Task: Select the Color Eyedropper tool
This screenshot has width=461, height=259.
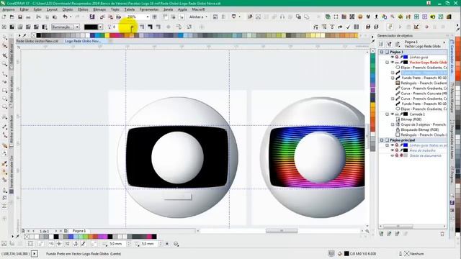Action: click(5, 164)
